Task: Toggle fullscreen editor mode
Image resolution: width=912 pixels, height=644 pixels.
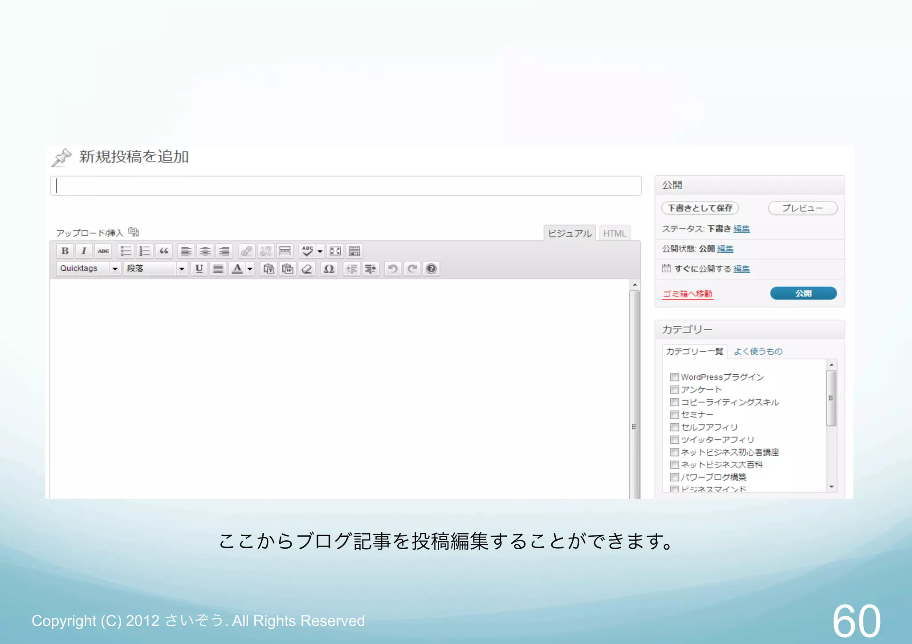Action: click(x=335, y=251)
